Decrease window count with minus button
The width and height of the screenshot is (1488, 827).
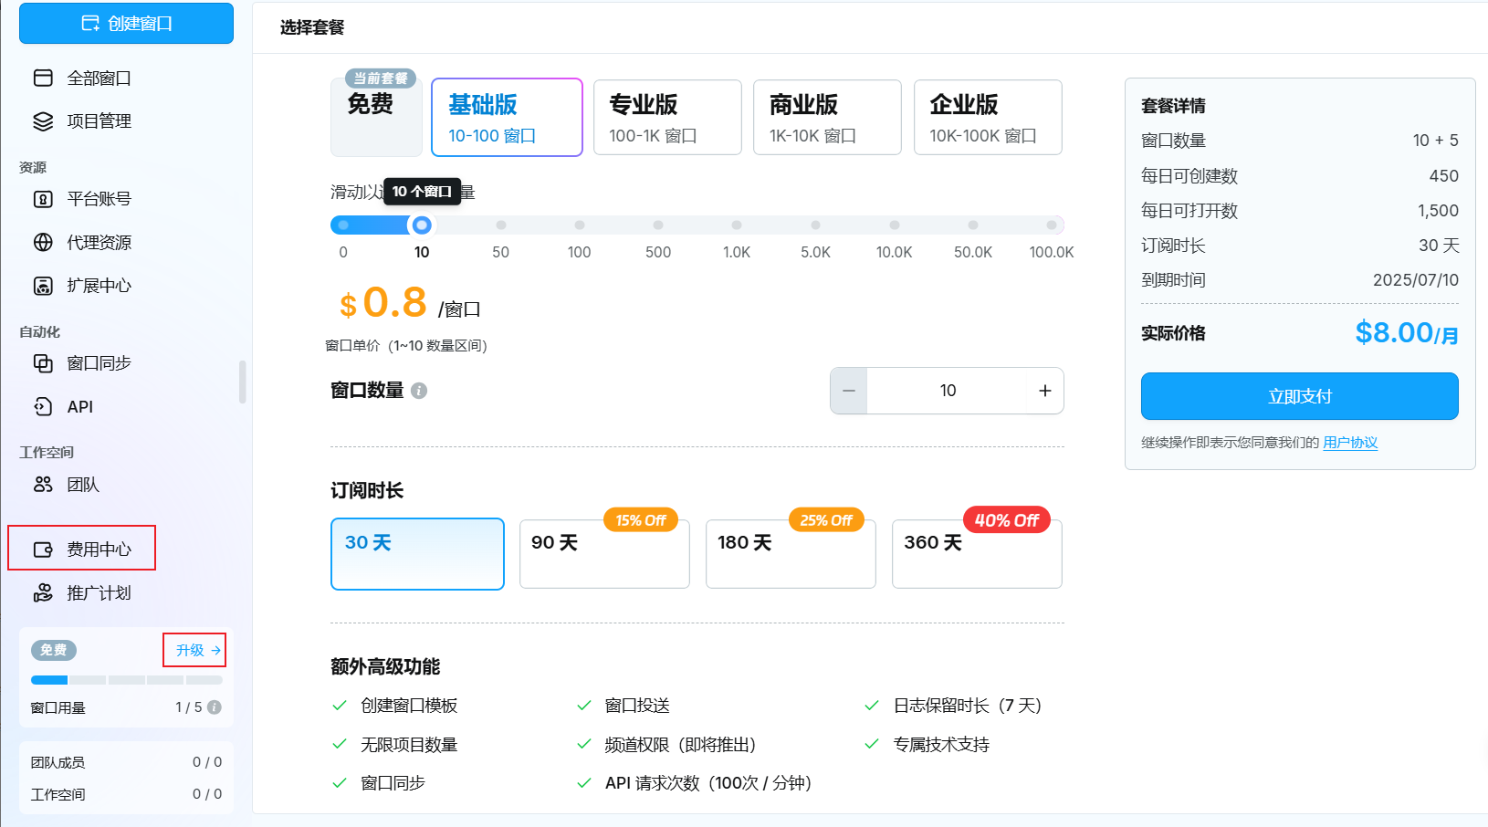[x=849, y=391]
